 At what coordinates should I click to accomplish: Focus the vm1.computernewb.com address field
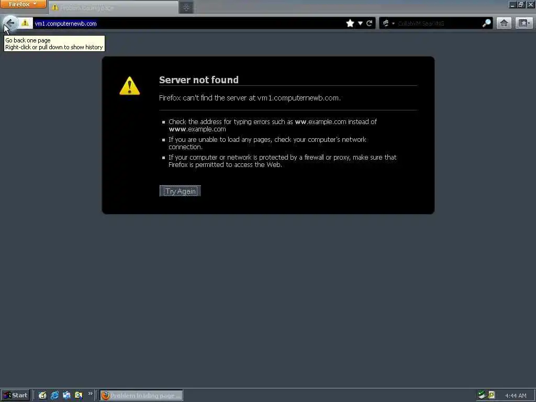pos(188,24)
